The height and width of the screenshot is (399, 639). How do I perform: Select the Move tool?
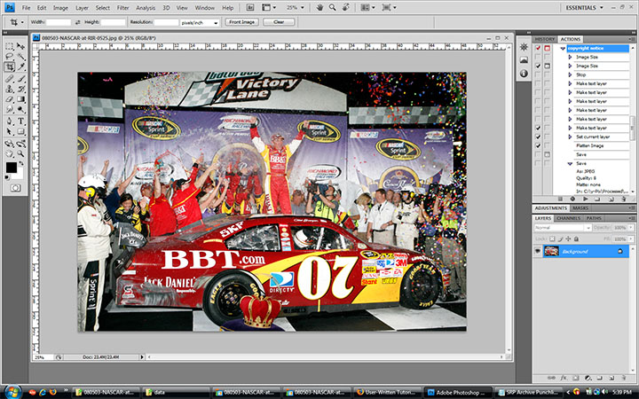pyautogui.click(x=20, y=46)
